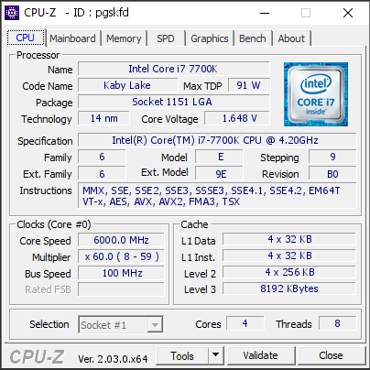Go to the Bench tab

pyautogui.click(x=253, y=38)
